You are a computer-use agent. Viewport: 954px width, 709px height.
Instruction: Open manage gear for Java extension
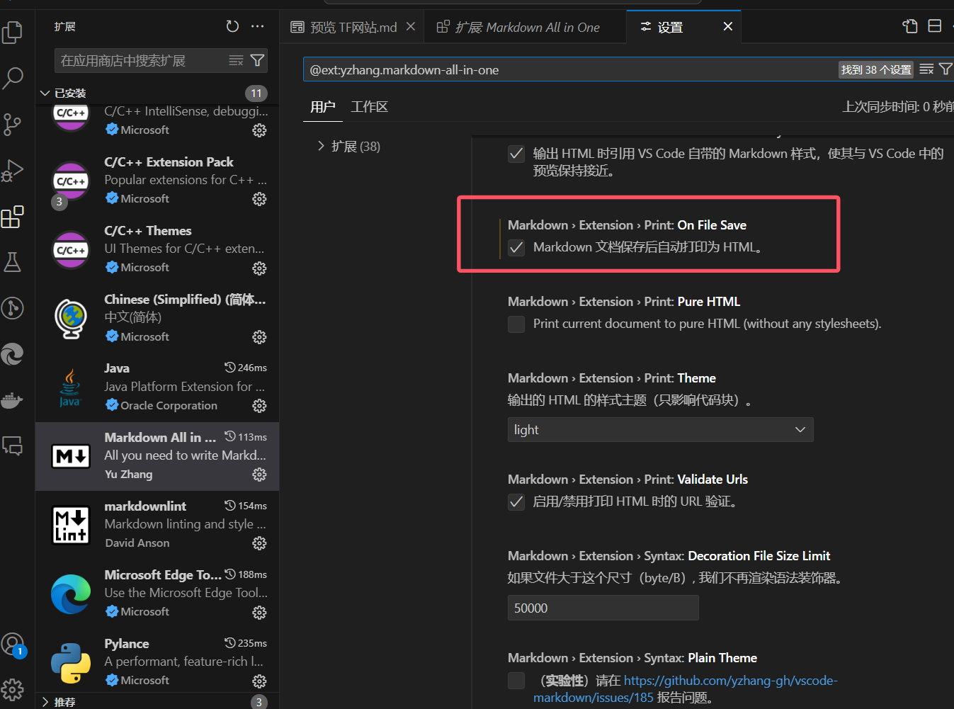click(260, 406)
